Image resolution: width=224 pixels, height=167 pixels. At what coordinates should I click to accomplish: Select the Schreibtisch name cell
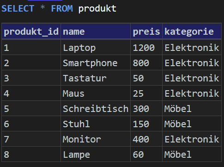pos(96,109)
